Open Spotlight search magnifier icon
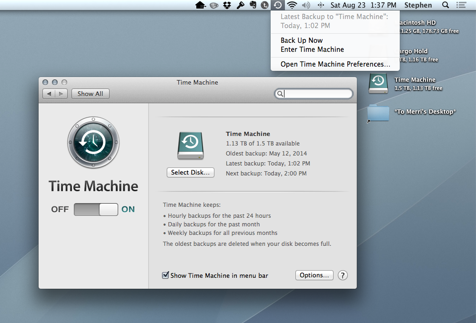Screen dimensions: 476x323 click(446, 5)
